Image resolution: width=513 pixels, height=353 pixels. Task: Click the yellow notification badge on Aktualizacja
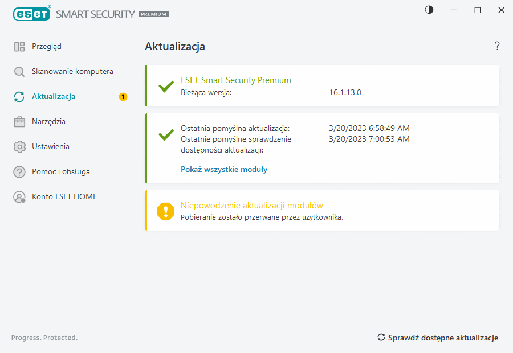pyautogui.click(x=123, y=96)
